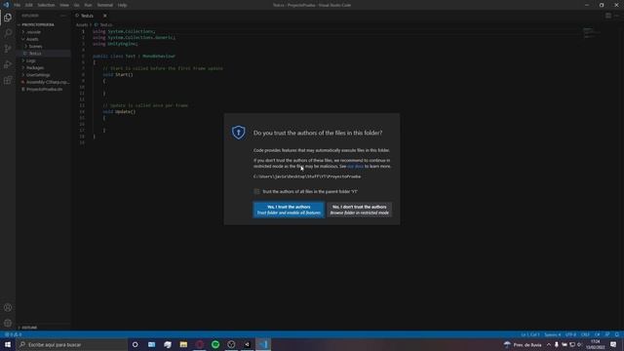Image resolution: width=624 pixels, height=351 pixels.
Task: Open the Accounts icon in activity bar
Action: tap(8, 308)
